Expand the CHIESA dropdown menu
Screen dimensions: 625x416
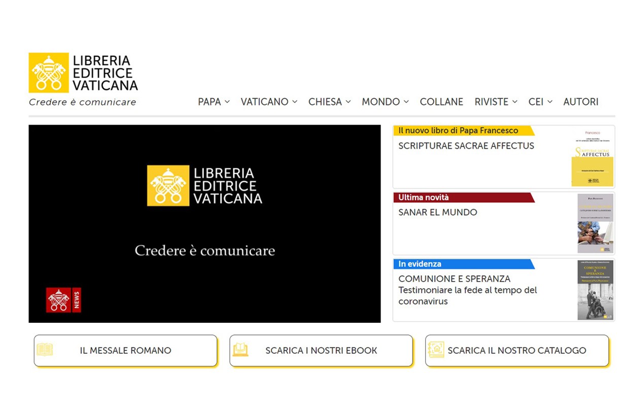point(329,102)
